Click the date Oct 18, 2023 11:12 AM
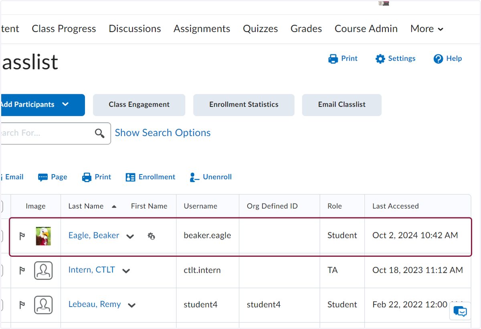Viewport: 481px width, 329px height. (418, 270)
